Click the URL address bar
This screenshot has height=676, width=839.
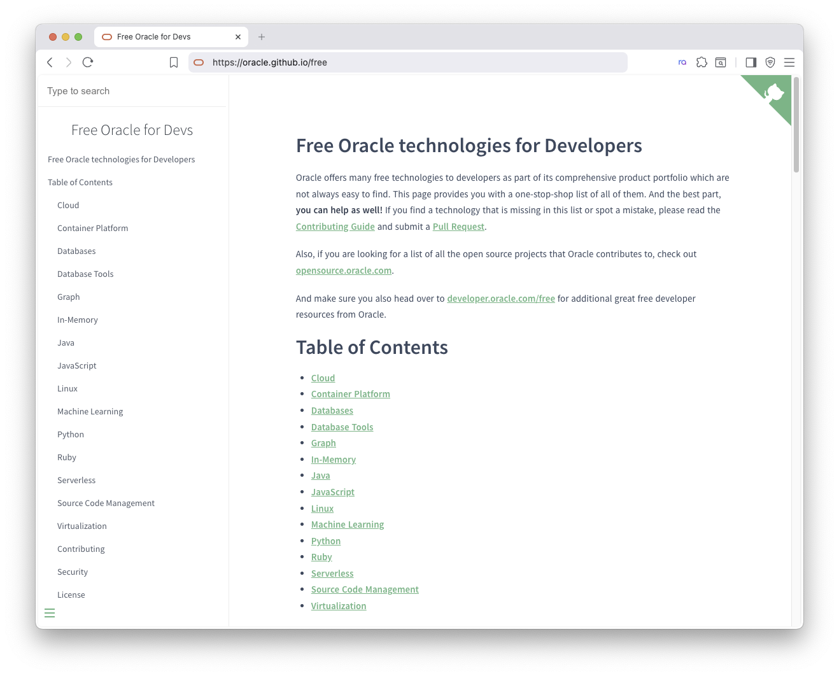point(407,62)
